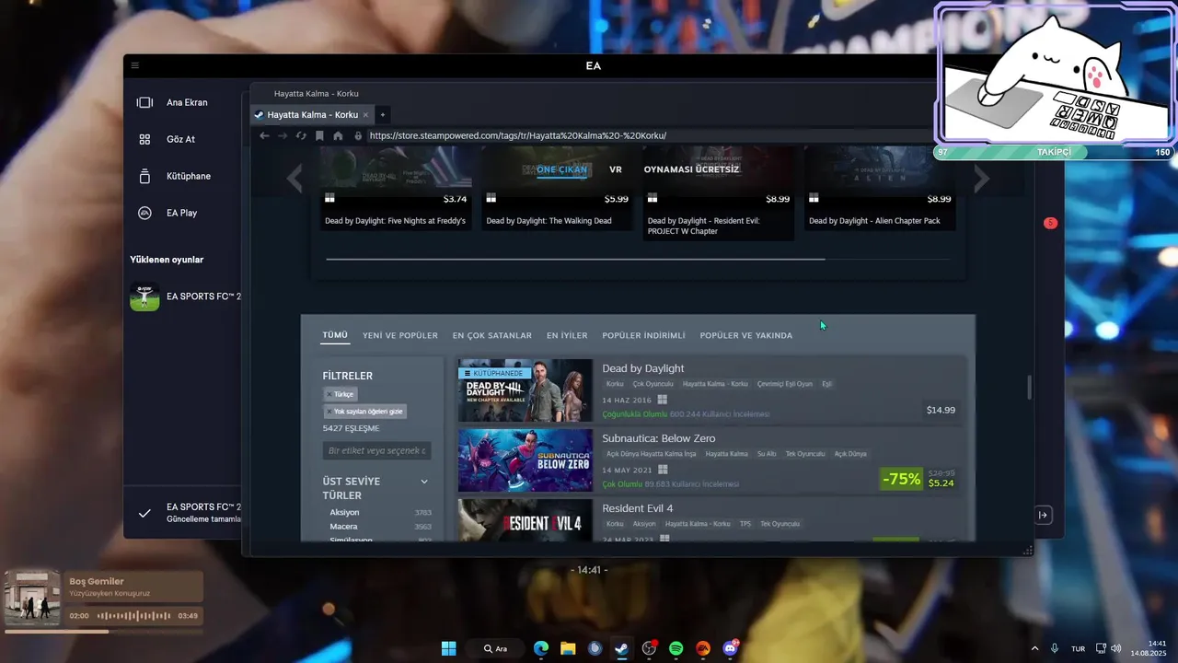
Task: Open Discord from the taskbar
Action: (731, 648)
